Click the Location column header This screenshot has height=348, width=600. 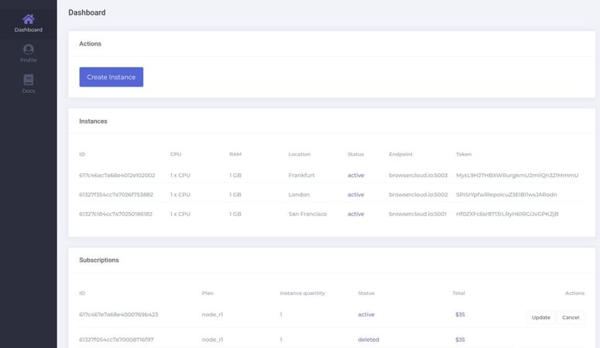300,154
